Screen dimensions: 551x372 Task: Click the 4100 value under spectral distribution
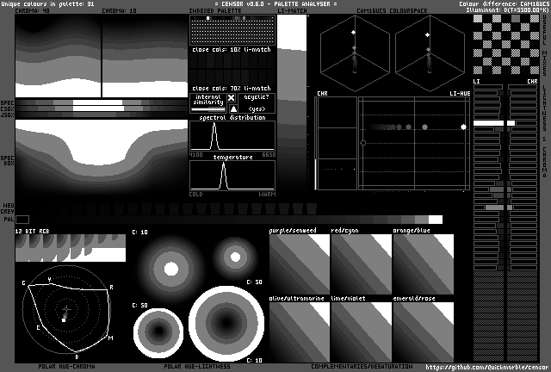195,155
